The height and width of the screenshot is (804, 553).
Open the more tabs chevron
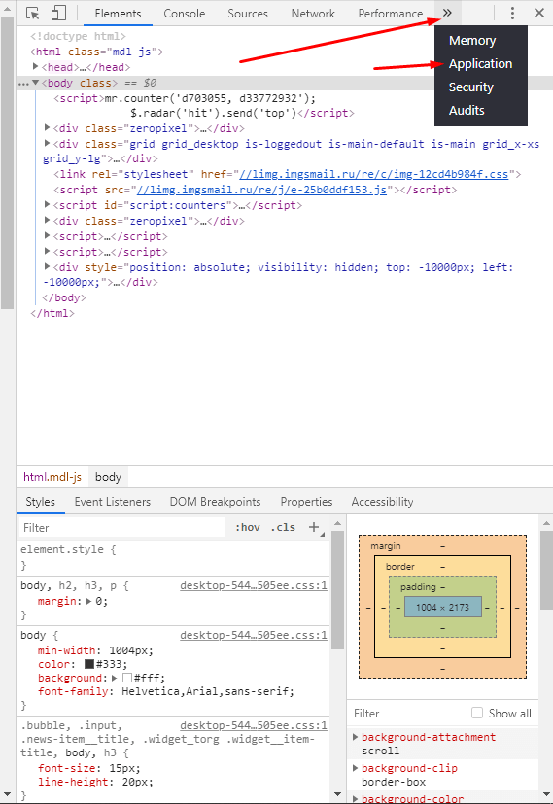(447, 13)
